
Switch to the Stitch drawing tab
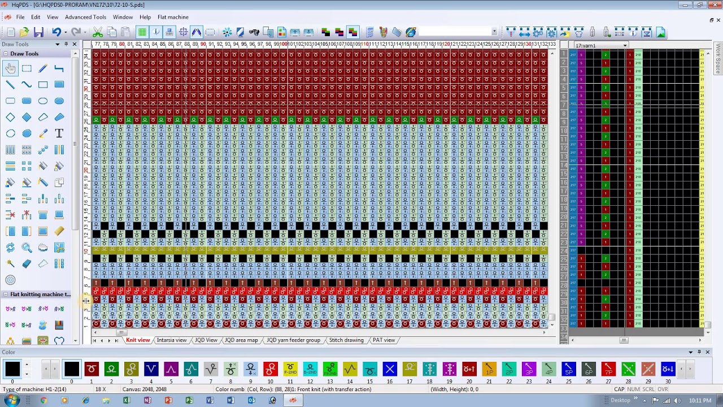pos(346,340)
